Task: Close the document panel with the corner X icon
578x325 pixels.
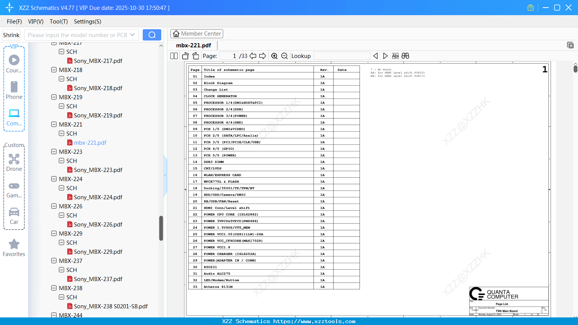Action: tap(570, 45)
